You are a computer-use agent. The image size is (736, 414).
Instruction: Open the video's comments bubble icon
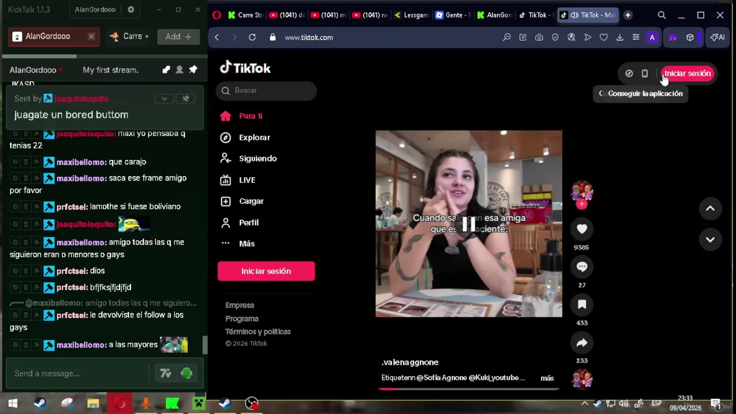582,267
